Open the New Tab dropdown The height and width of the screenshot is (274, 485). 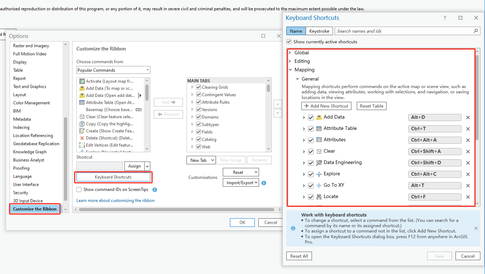point(201,160)
